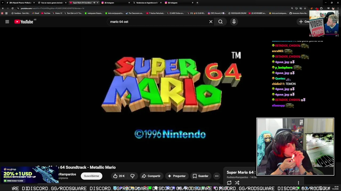Open the RadiatorRampardos channel name
This screenshot has width=341, height=191.
(67, 174)
